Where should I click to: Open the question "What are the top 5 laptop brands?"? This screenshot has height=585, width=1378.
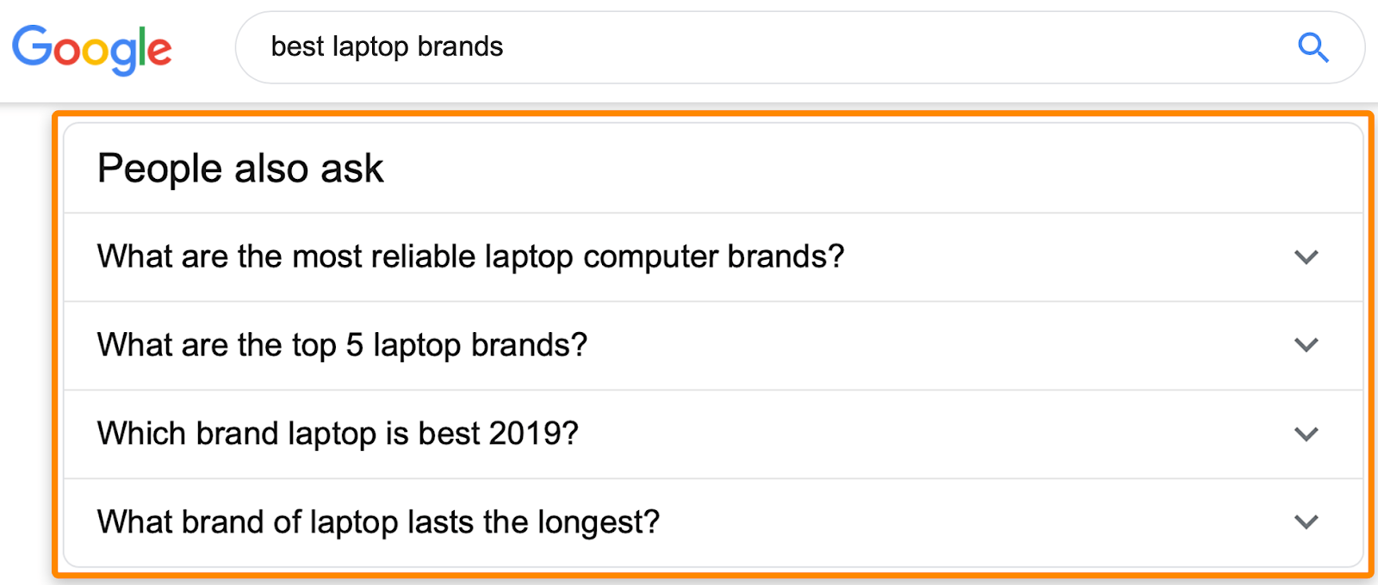(342, 345)
